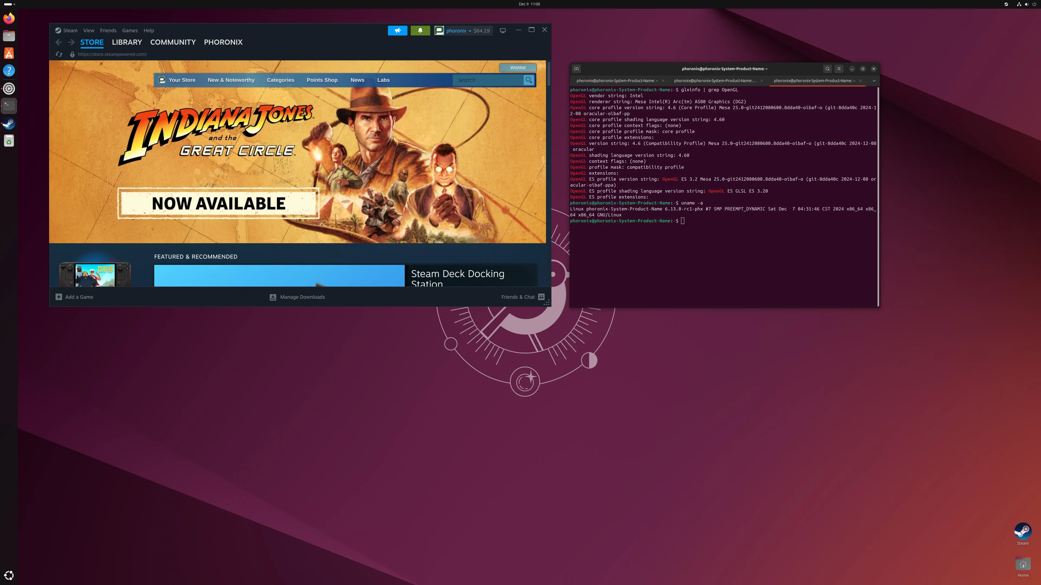Open the Games menu
Image resolution: width=1041 pixels, height=585 pixels.
130,31
